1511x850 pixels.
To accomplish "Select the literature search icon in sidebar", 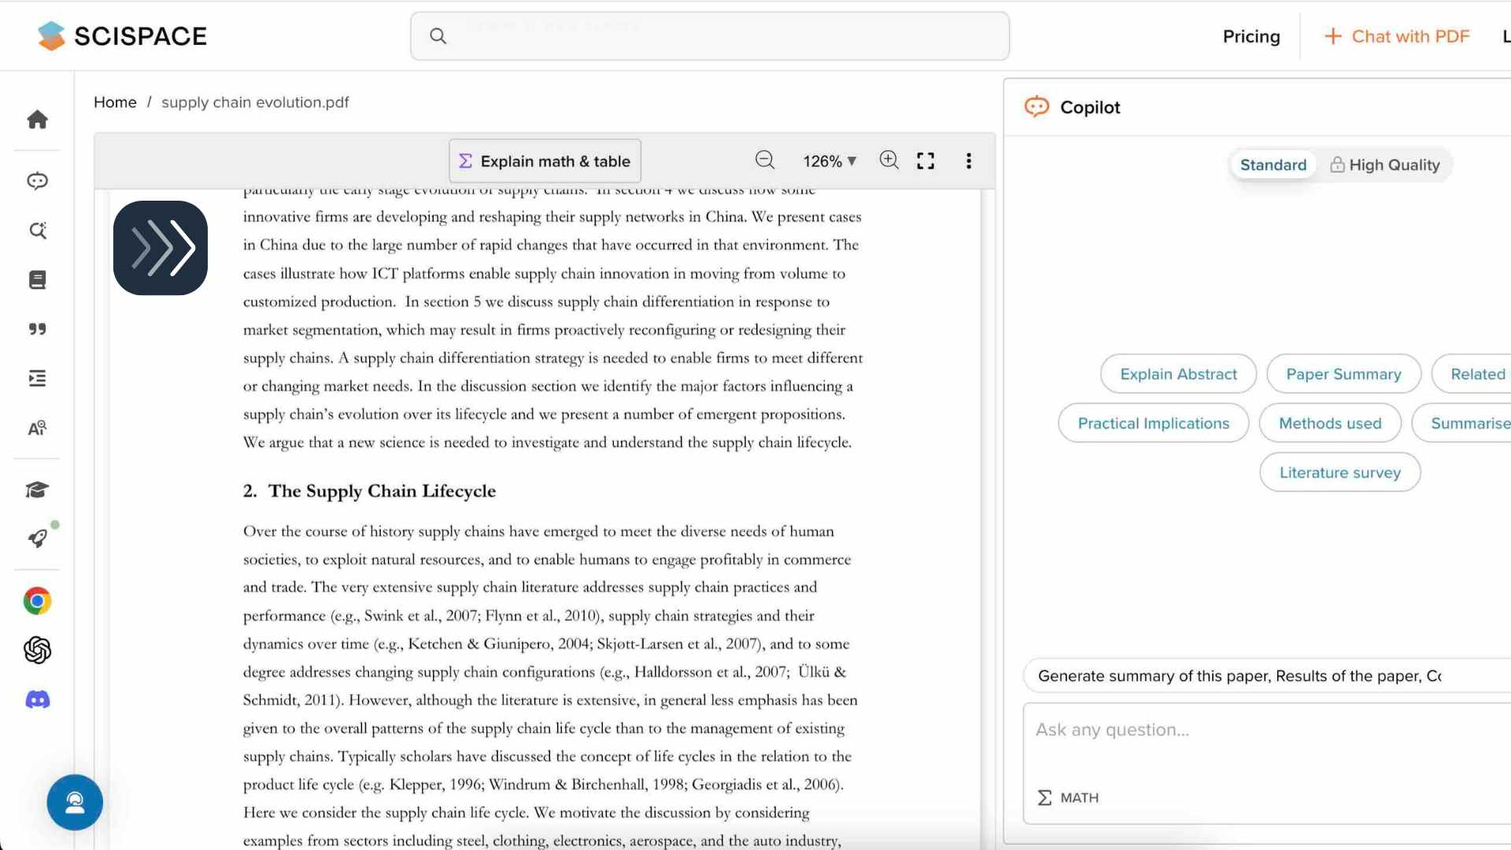I will [x=37, y=231].
